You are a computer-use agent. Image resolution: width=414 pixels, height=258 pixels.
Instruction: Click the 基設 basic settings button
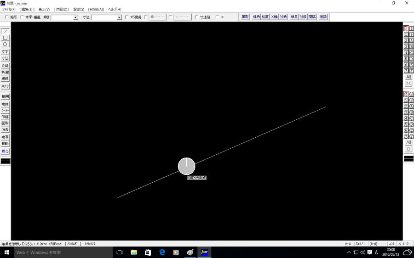(323, 17)
